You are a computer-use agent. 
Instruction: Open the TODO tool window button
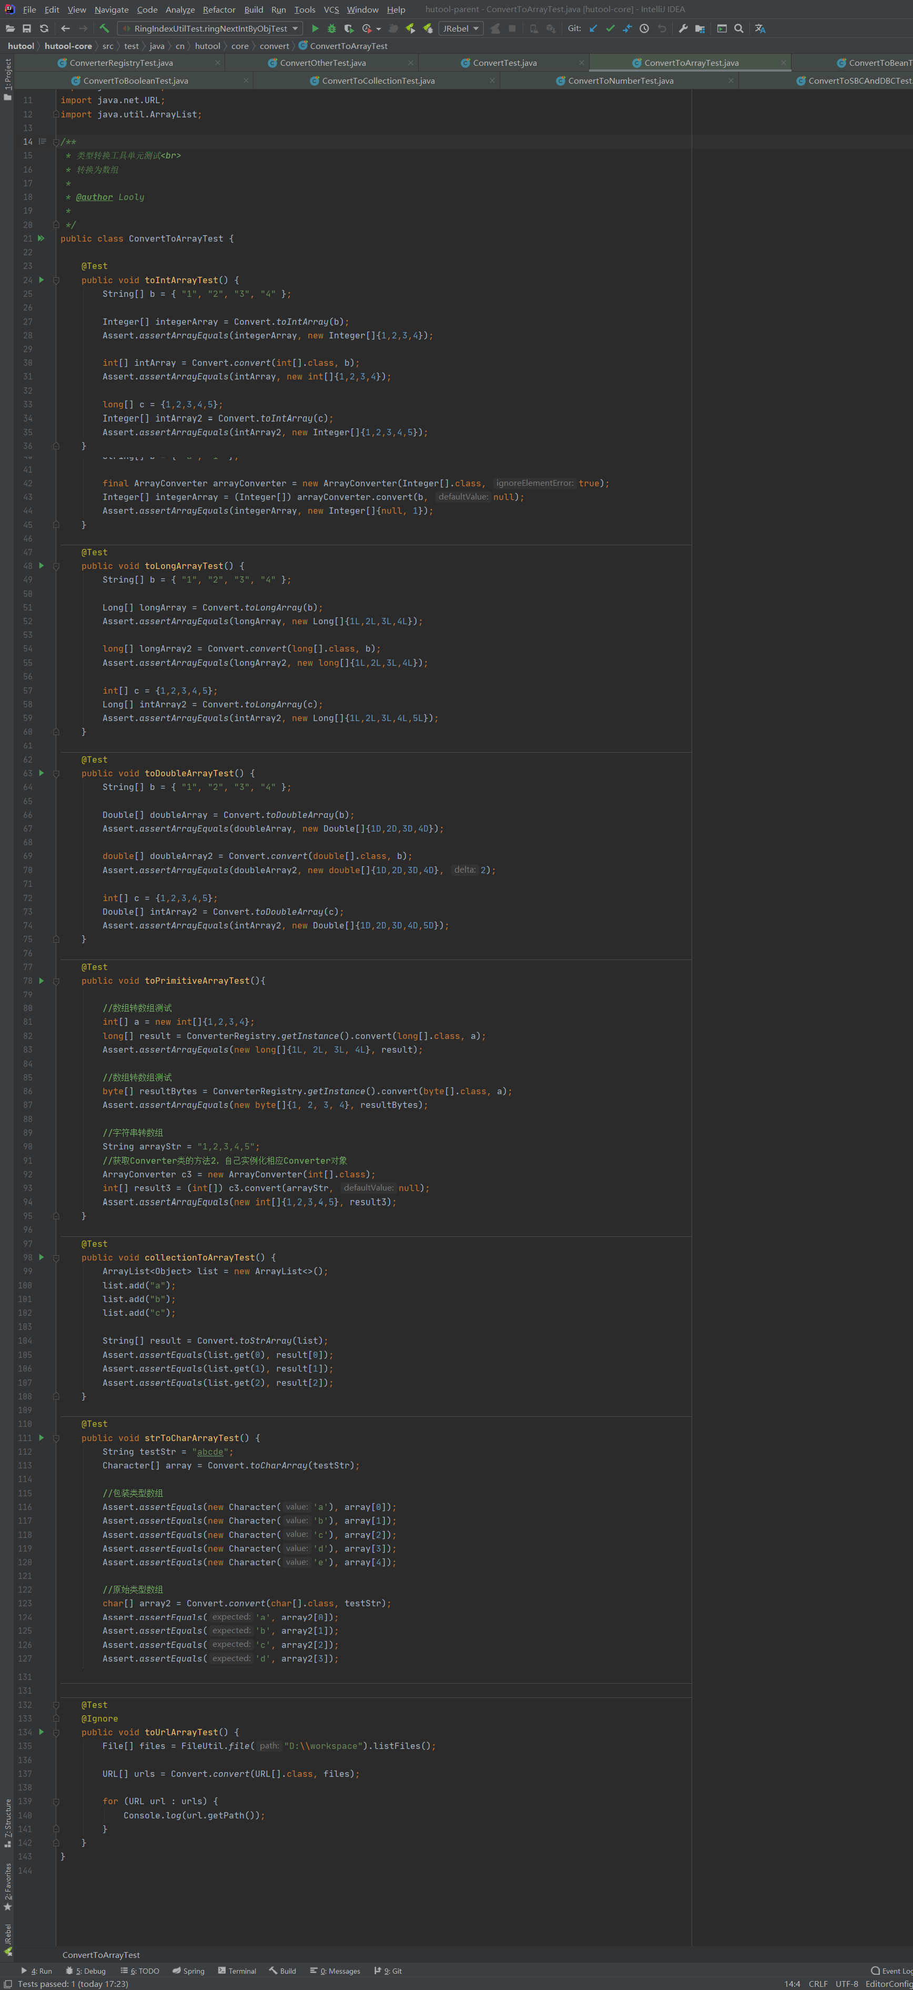(140, 1971)
